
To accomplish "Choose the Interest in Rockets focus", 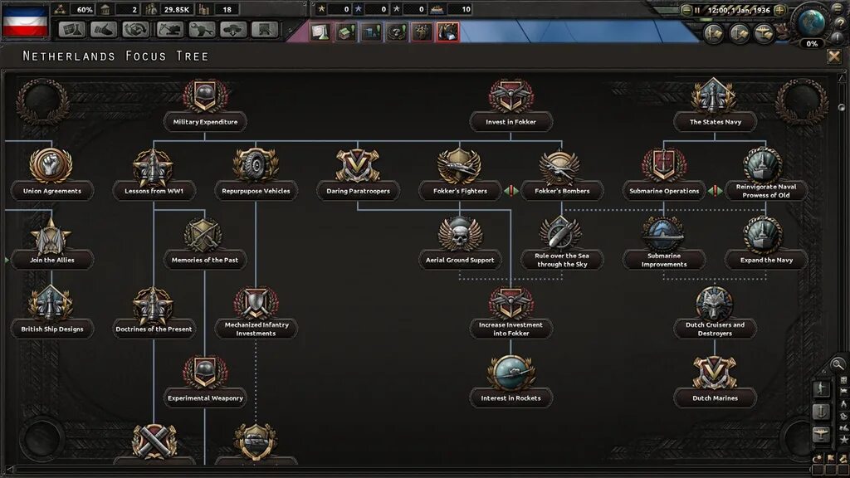I will coord(510,381).
